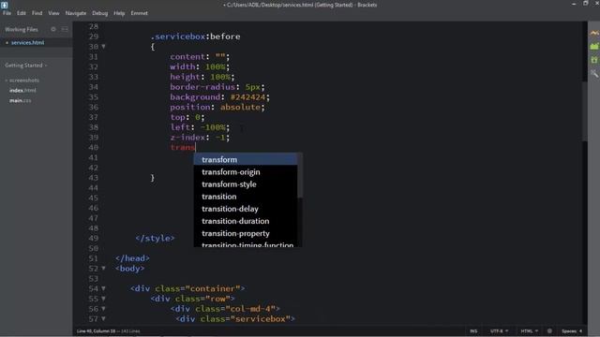Fold the col-md-4 div at line 56
This screenshot has width=600, height=337.
pos(103,309)
